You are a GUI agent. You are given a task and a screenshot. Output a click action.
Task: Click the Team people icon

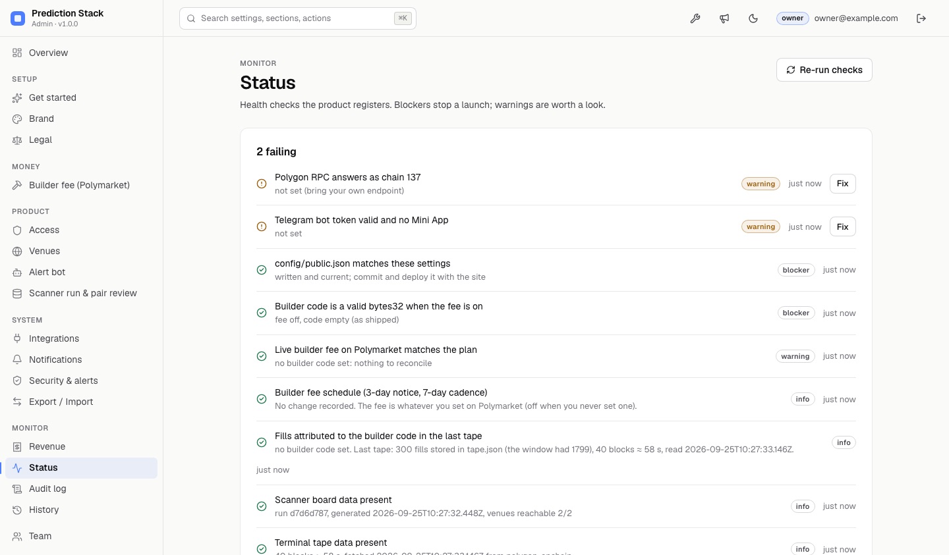tap(17, 536)
